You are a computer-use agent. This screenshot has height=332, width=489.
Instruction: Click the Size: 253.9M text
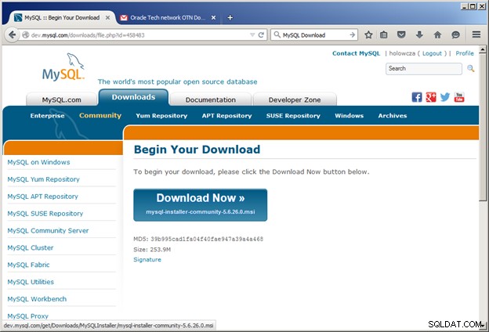click(152, 249)
